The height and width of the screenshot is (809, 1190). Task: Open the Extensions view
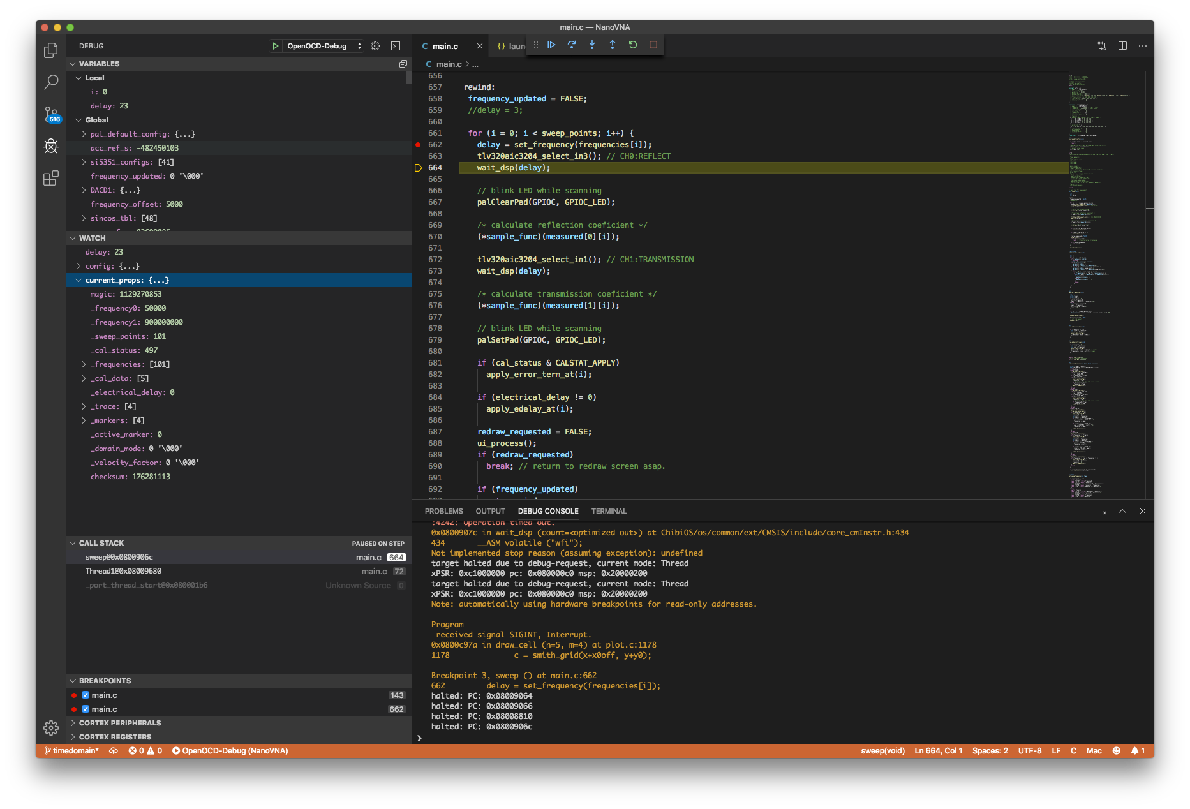(51, 178)
